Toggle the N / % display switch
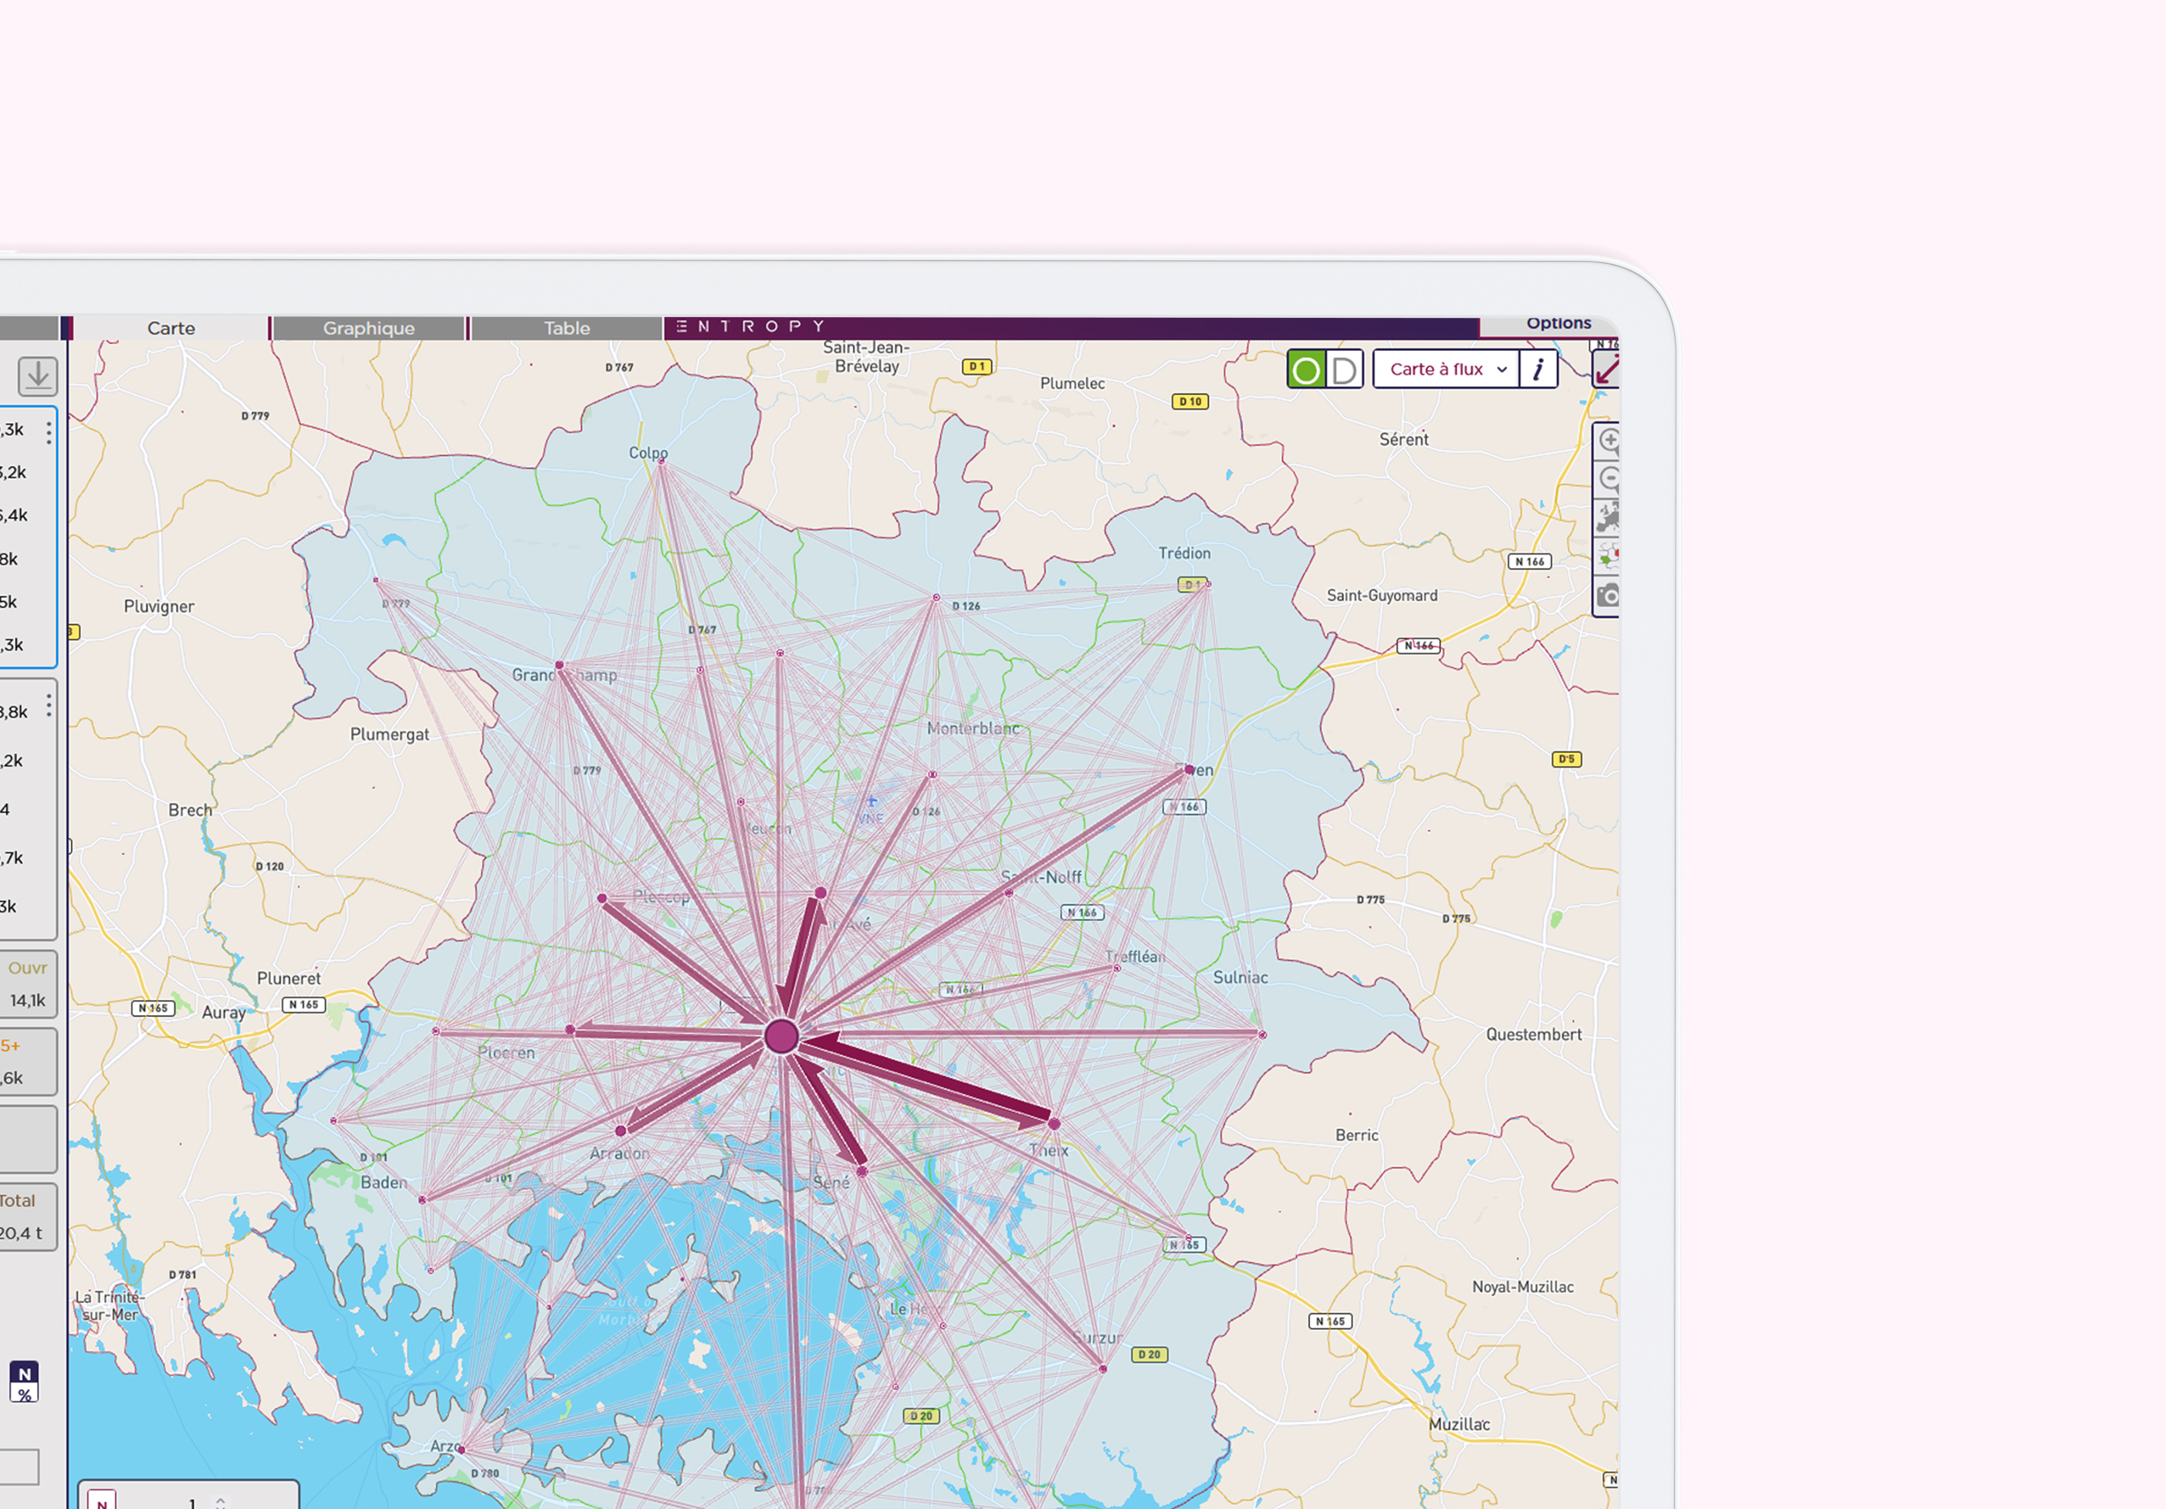 click(25, 1382)
